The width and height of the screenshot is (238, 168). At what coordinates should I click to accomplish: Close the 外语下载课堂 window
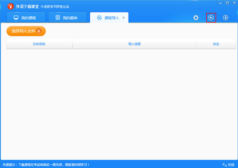click(234, 3)
